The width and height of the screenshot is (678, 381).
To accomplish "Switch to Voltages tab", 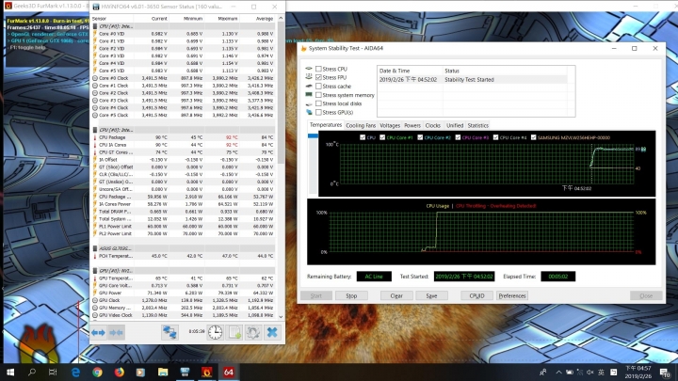I will pyautogui.click(x=390, y=125).
